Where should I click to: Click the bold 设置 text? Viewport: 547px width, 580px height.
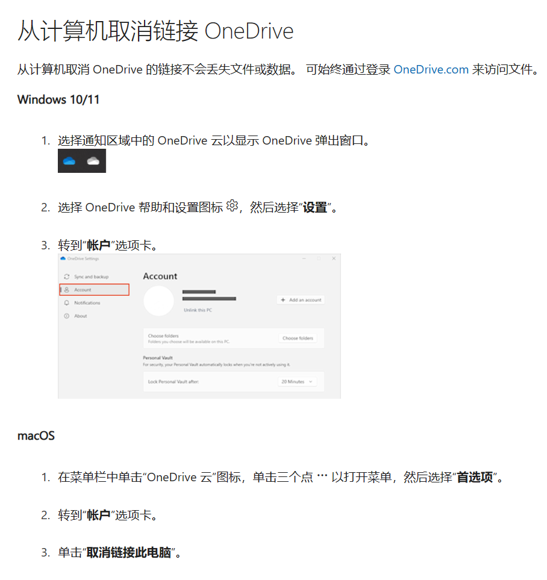click(x=315, y=208)
